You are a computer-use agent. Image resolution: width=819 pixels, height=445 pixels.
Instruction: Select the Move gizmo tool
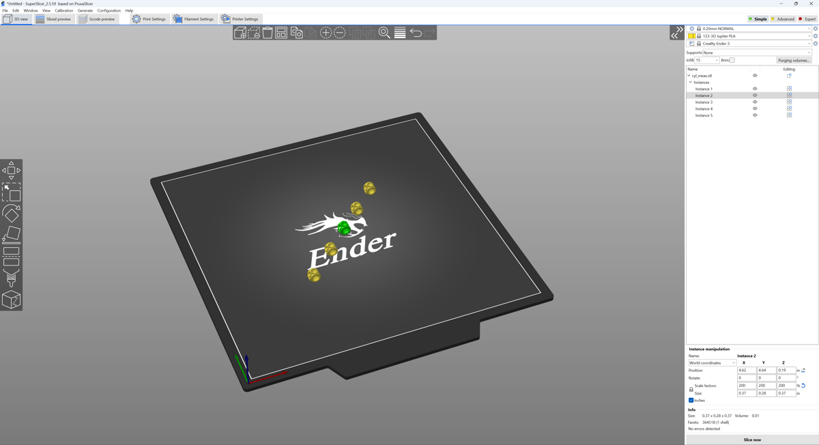[x=11, y=171]
